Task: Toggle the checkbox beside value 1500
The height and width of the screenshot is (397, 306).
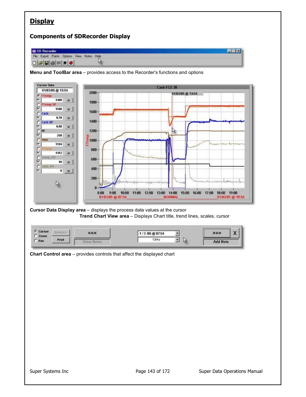Action: pos(38,108)
